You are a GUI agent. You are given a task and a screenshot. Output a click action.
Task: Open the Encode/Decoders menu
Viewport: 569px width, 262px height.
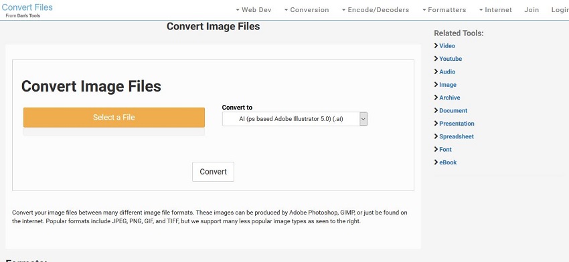click(376, 10)
